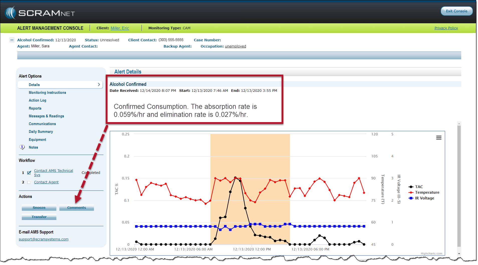Collapse the alert header minus icon
This screenshot has height=265, width=478.
12,40
